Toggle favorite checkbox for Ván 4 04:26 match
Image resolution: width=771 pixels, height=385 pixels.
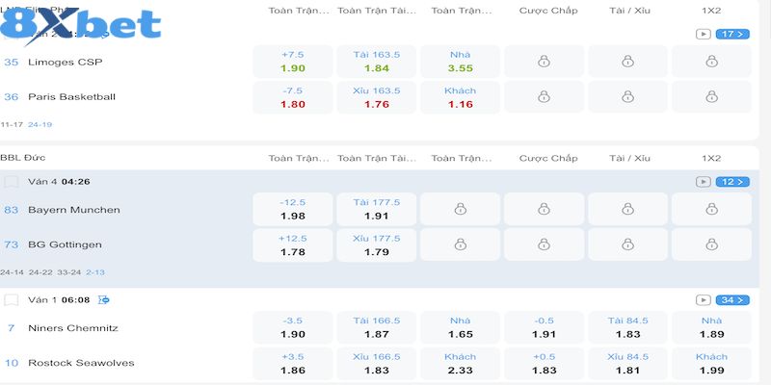click(12, 182)
